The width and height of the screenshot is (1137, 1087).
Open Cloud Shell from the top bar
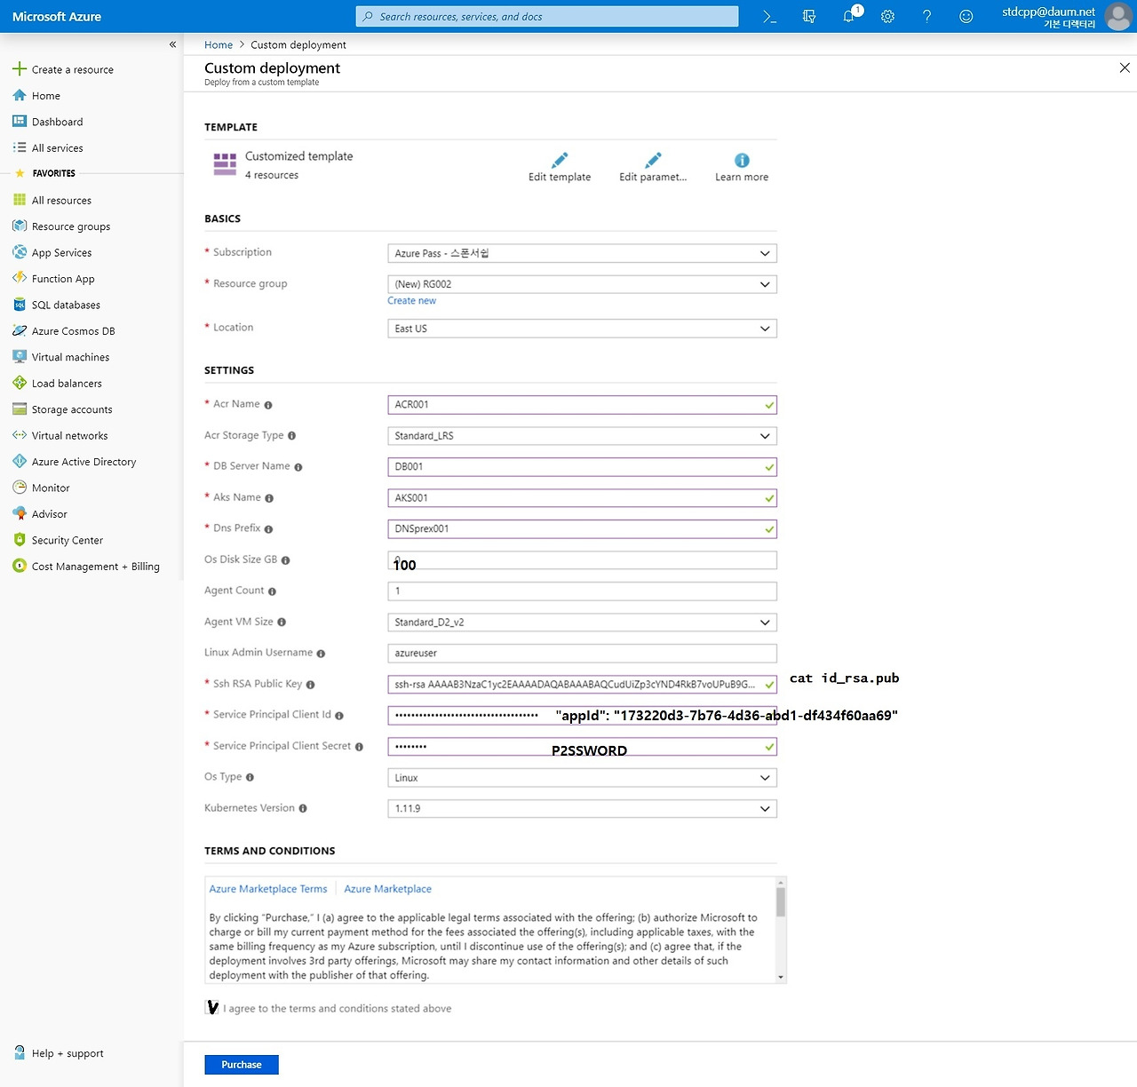click(770, 17)
